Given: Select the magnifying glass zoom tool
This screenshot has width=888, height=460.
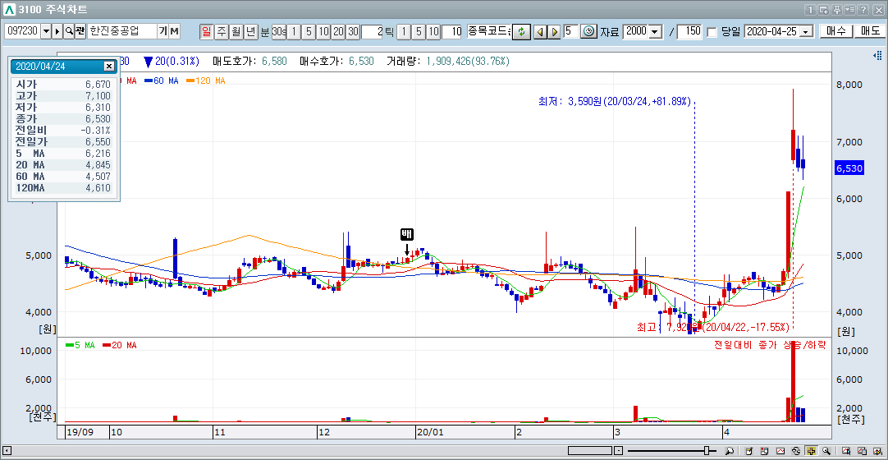Looking at the screenshot, I should pyautogui.click(x=826, y=452).
